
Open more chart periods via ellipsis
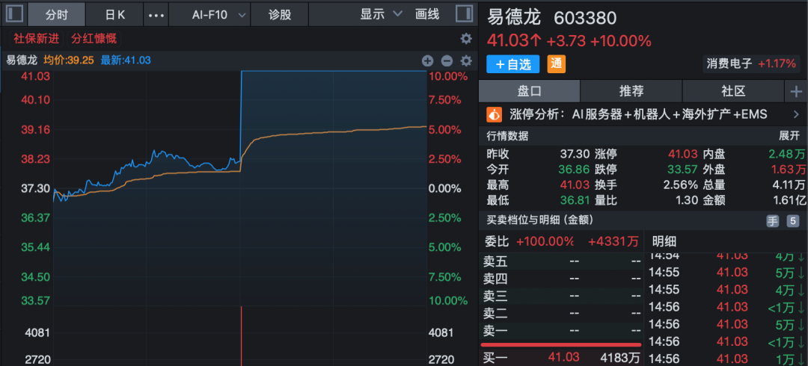[156, 14]
